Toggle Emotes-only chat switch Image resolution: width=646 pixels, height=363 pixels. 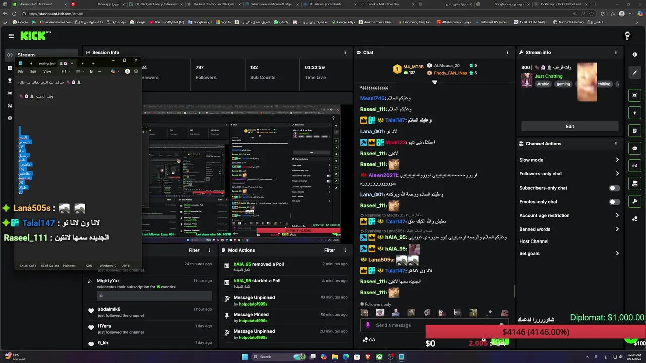pos(614,202)
